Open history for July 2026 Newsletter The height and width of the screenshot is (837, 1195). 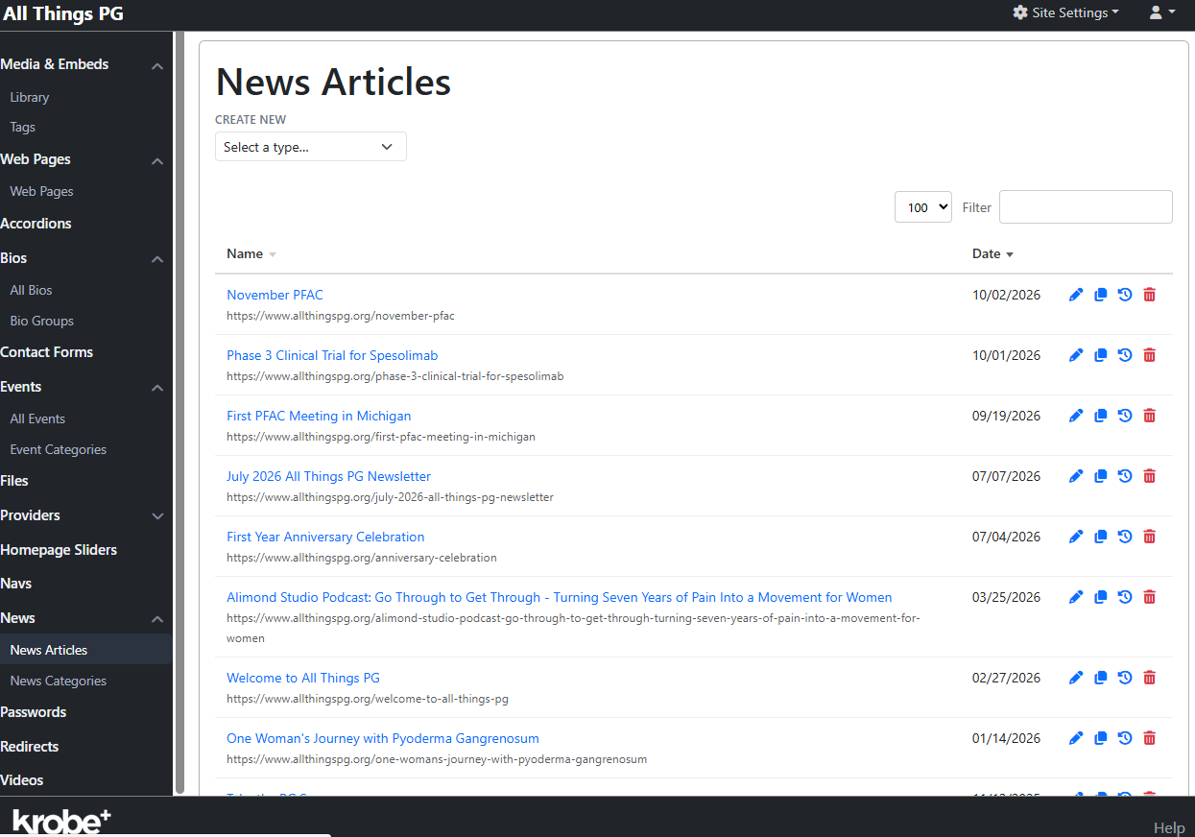pos(1125,476)
